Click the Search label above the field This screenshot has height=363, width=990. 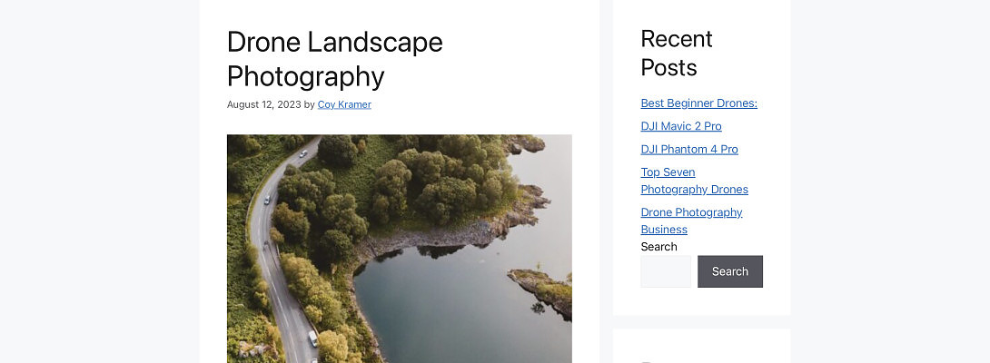[x=658, y=247]
